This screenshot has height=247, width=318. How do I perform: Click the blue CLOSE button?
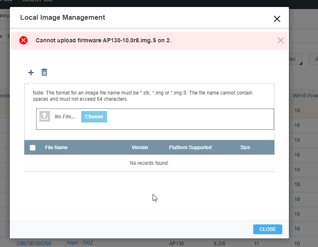point(268,229)
